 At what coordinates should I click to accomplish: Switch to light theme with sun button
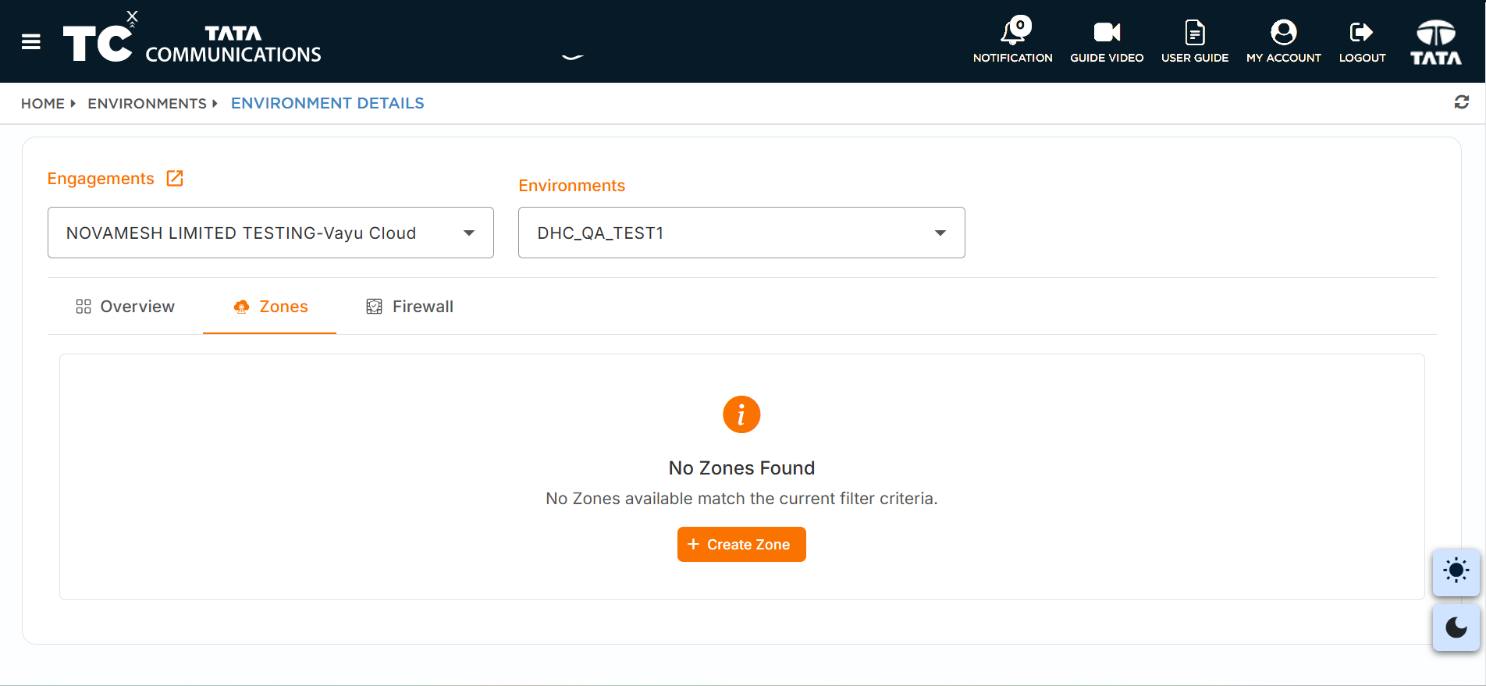1456,571
